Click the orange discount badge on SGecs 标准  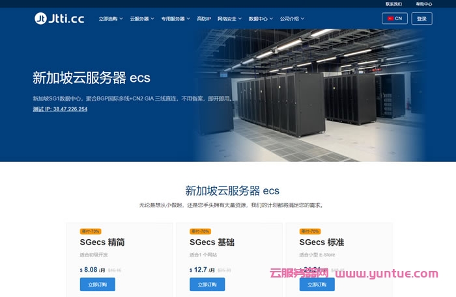click(310, 231)
